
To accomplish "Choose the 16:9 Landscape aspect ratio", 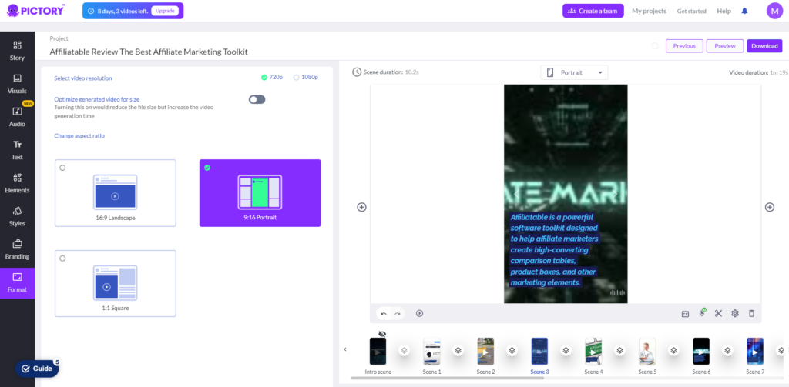I will [116, 193].
